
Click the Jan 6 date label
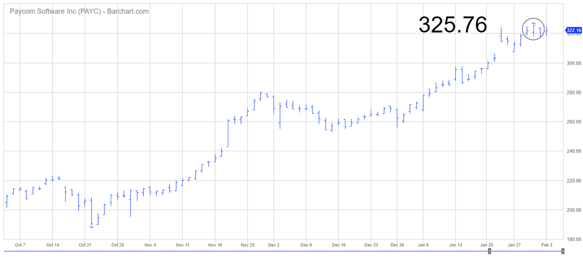pyautogui.click(x=423, y=245)
